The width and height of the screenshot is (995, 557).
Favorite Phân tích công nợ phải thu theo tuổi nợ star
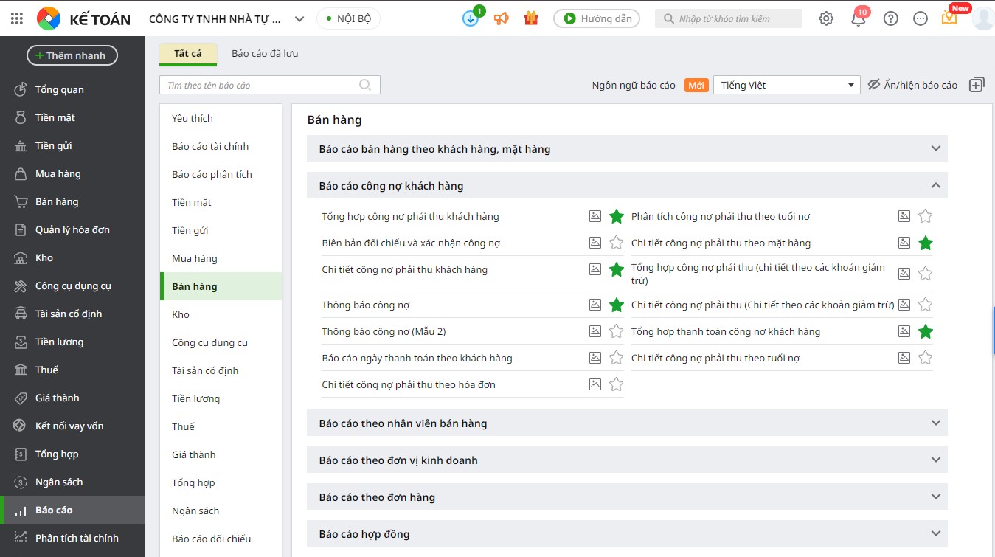[926, 216]
